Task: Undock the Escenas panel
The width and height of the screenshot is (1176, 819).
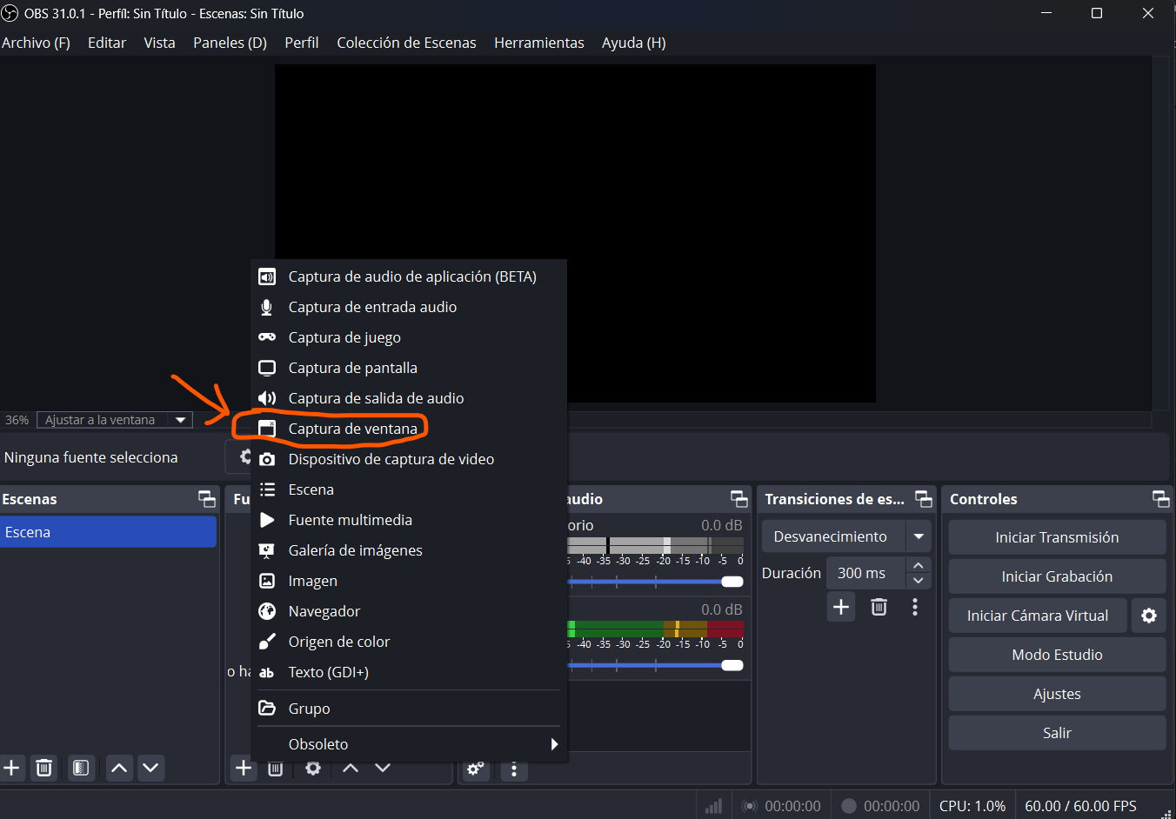Action: 207,499
